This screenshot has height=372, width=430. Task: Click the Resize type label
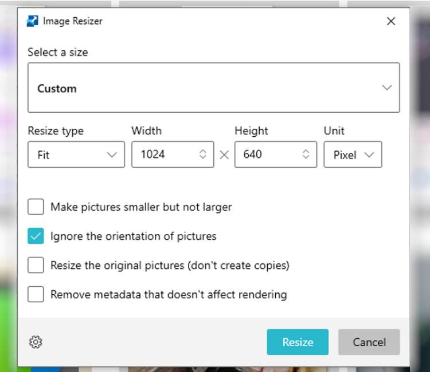56,131
